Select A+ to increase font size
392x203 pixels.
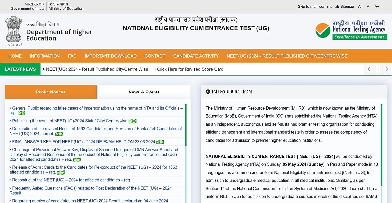376,6
